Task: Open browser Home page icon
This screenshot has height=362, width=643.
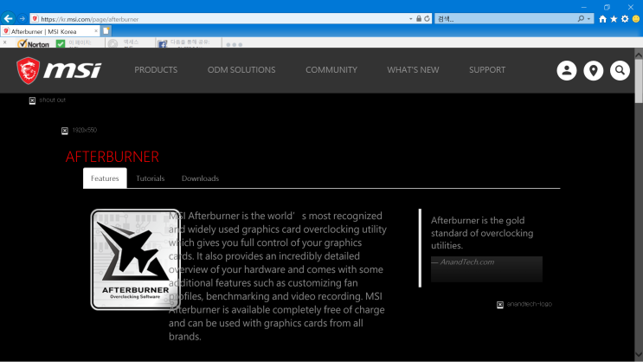Action: point(602,19)
